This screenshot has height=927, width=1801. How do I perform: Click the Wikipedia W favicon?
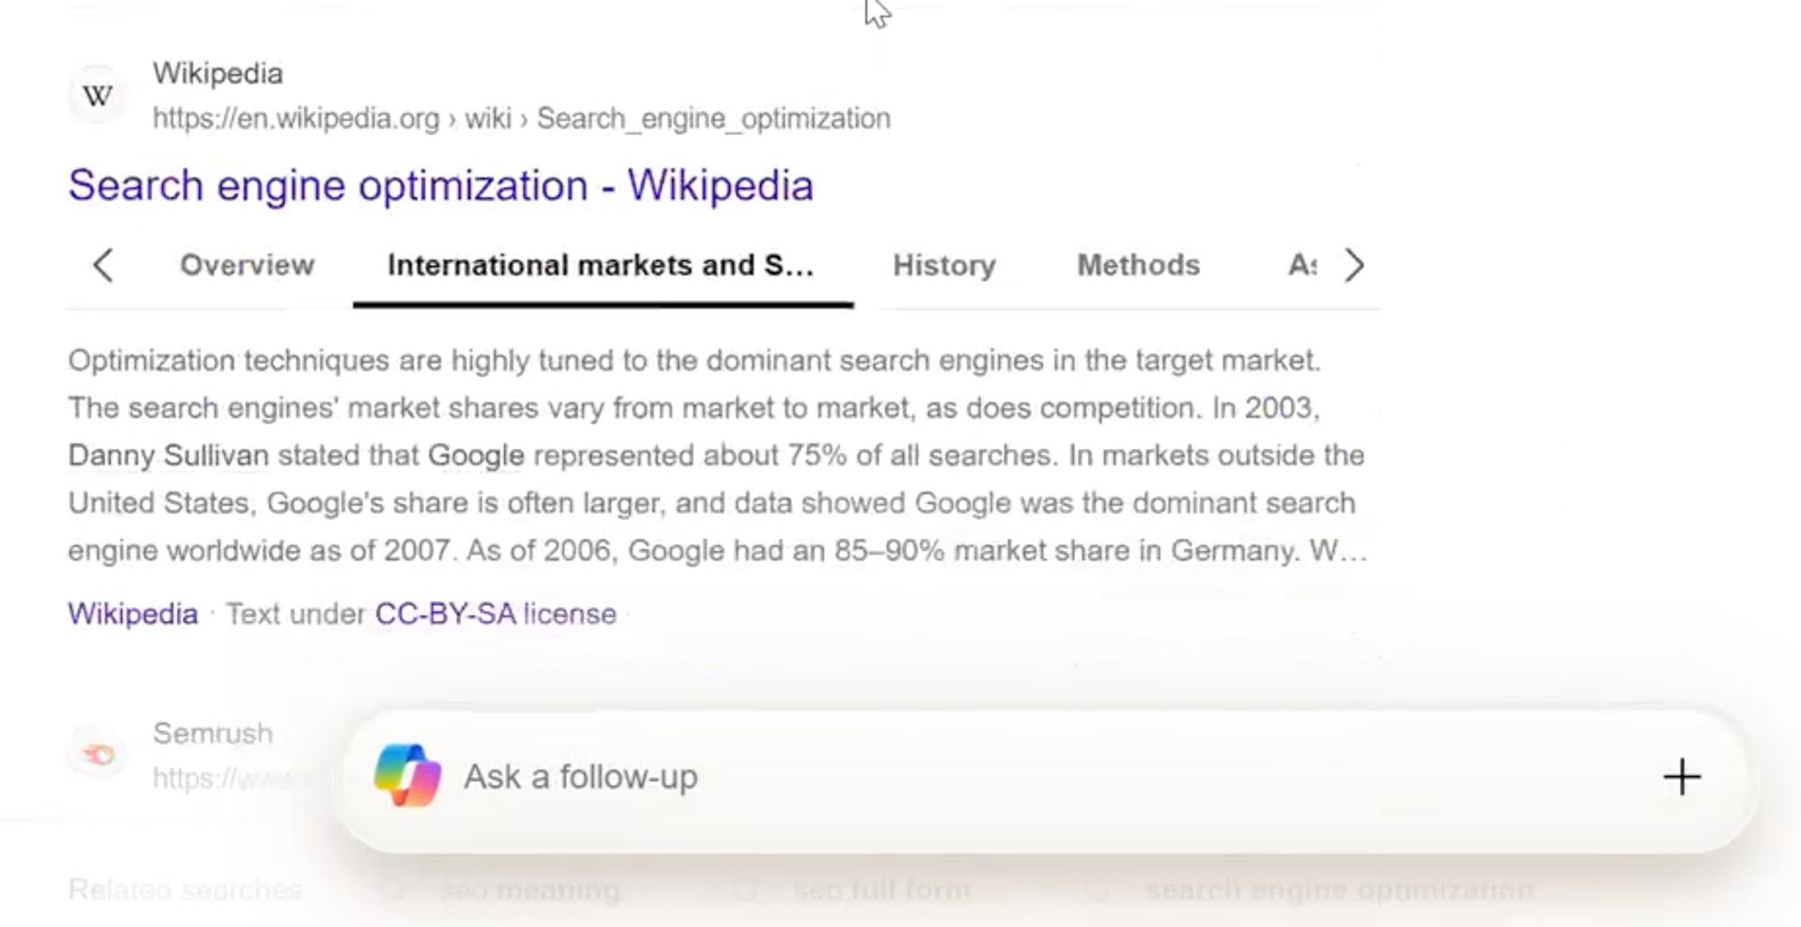[98, 95]
